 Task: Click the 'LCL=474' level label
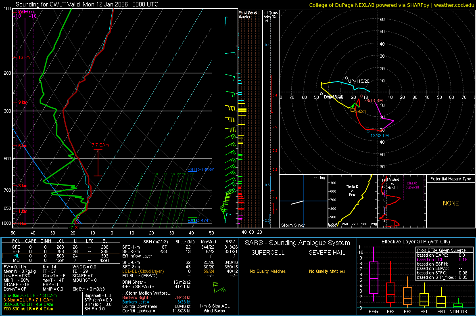(x=198, y=221)
